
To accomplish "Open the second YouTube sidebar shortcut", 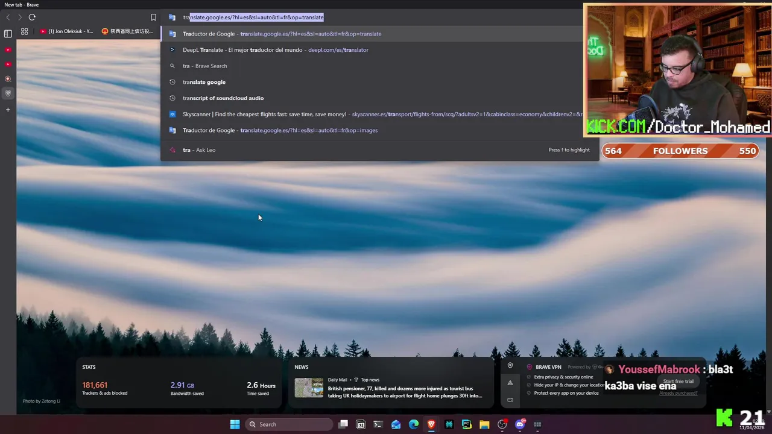I will point(8,64).
